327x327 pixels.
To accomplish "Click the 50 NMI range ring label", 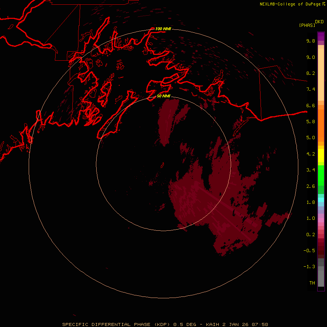I will click(163, 96).
